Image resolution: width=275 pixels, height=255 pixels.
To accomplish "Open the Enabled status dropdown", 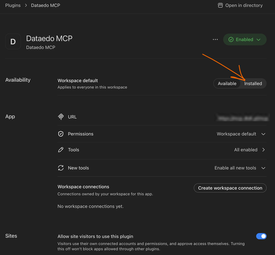I will (245, 39).
